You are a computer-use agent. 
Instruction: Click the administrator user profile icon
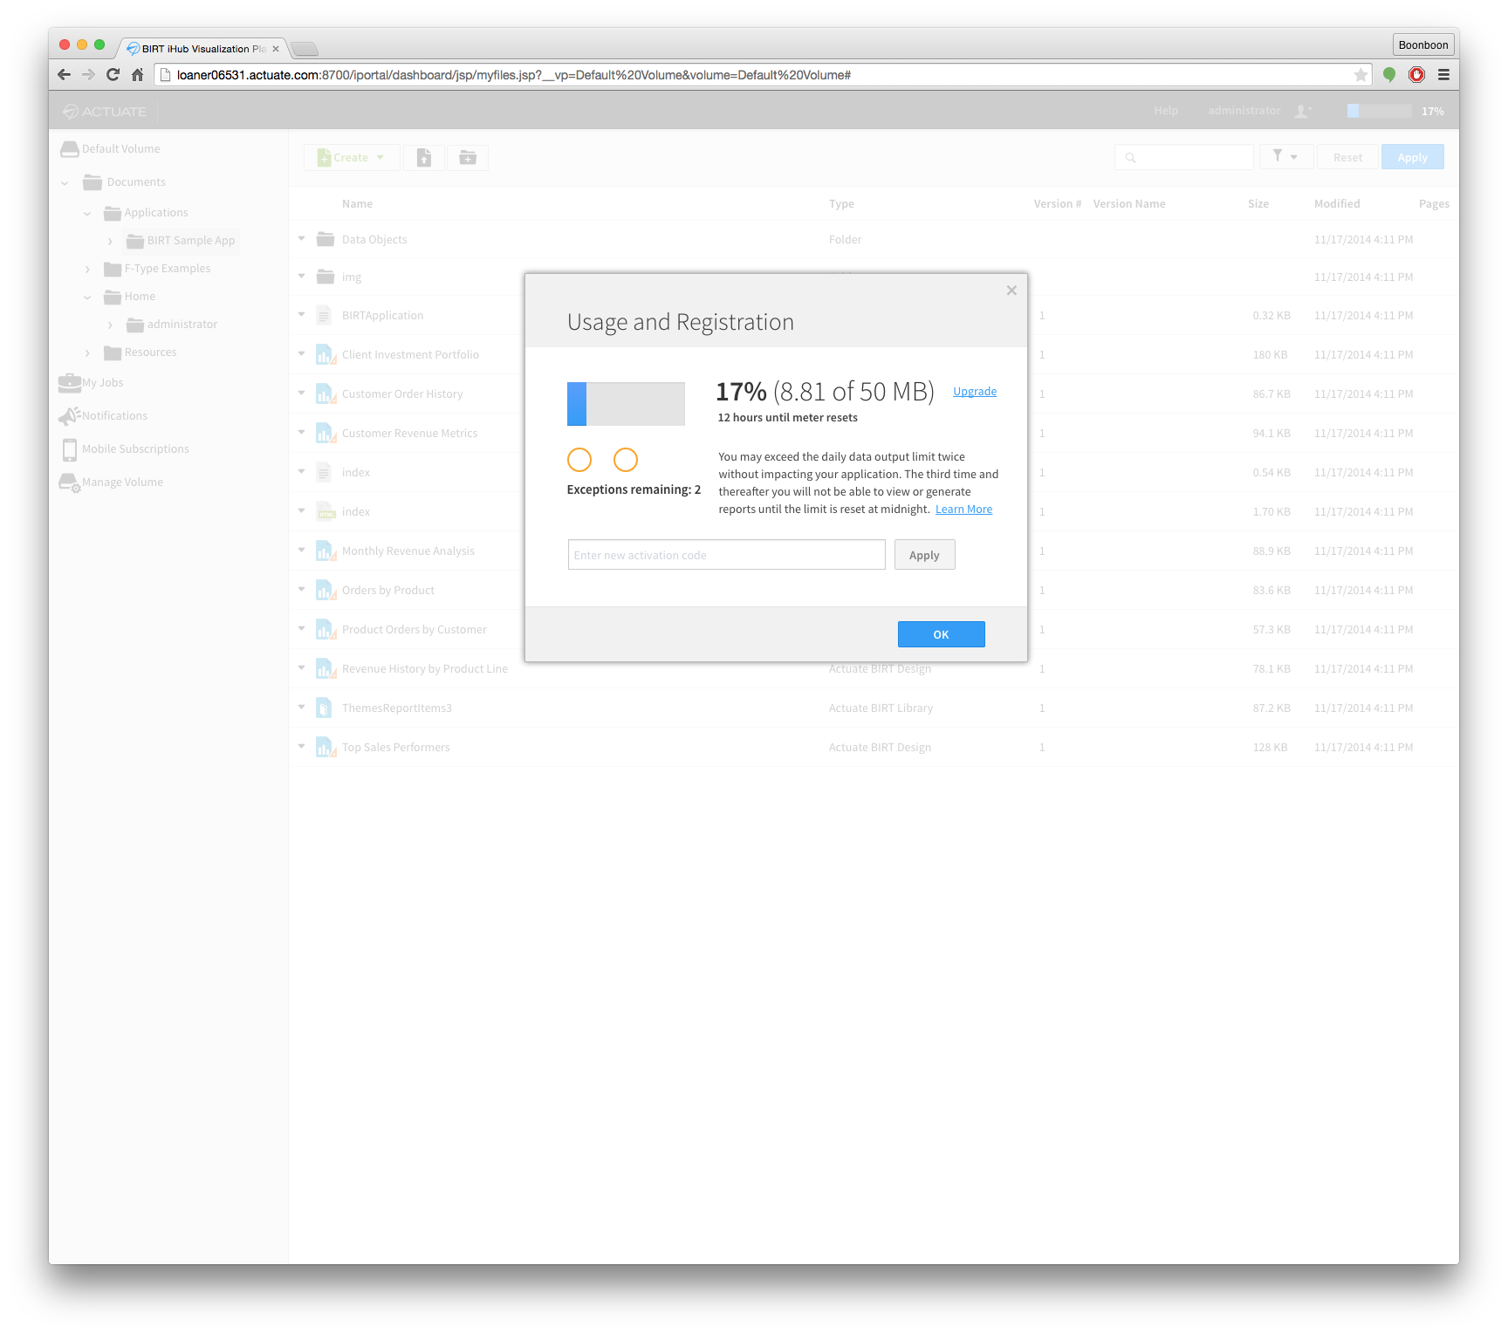pyautogui.click(x=1301, y=111)
